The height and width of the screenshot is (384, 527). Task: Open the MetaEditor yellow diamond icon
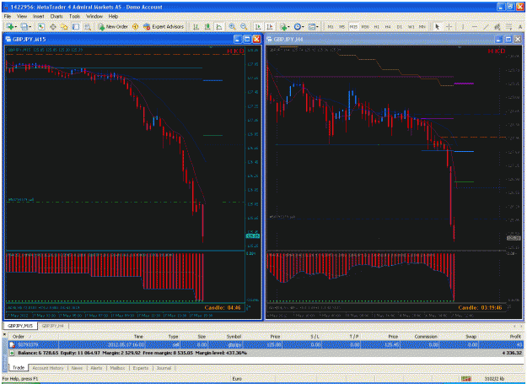tap(135, 26)
